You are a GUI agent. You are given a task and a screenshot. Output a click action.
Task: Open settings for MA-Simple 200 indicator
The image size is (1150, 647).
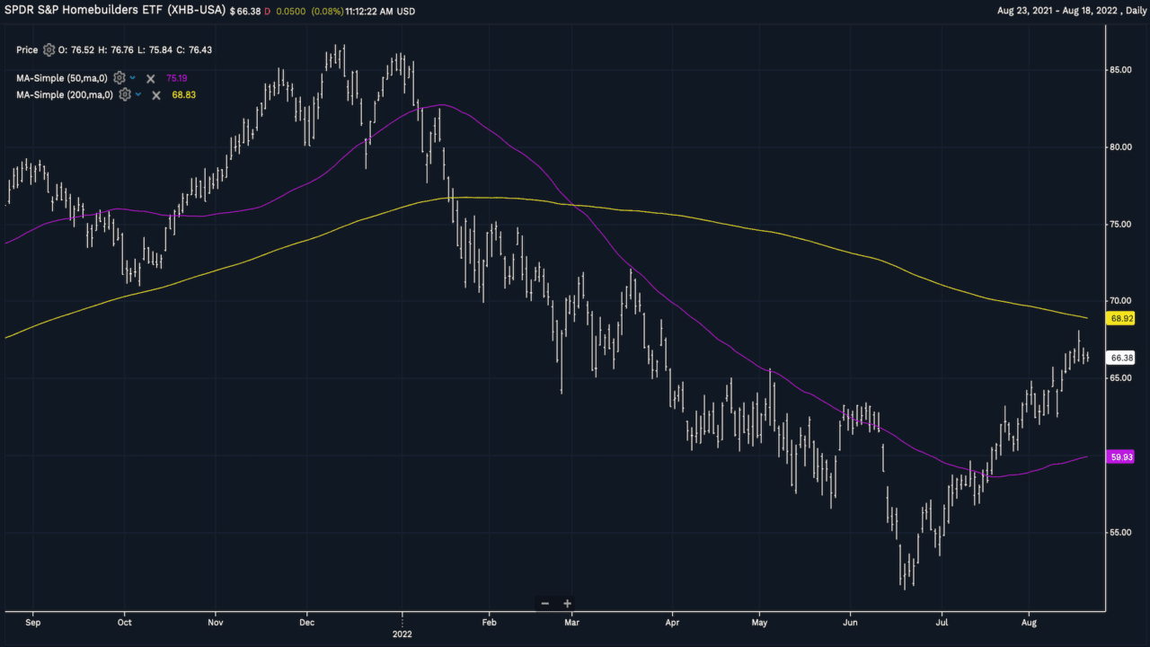click(x=124, y=94)
